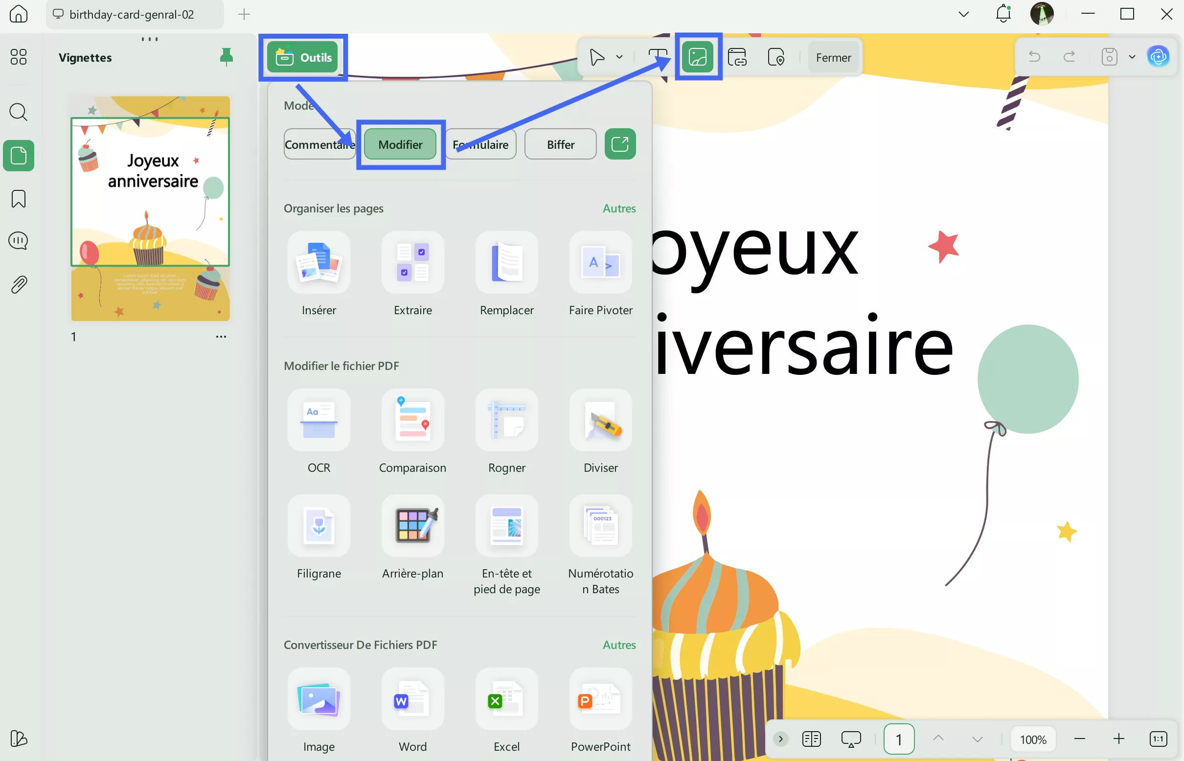Screen dimensions: 1184x761
Task: Open the Outils menu
Action: point(303,56)
